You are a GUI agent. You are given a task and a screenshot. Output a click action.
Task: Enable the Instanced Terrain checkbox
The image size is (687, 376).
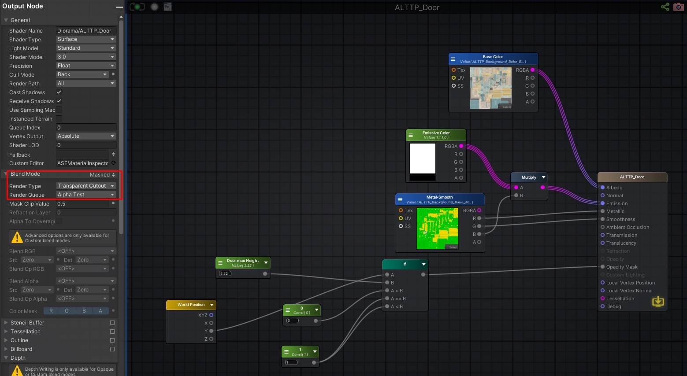point(59,118)
